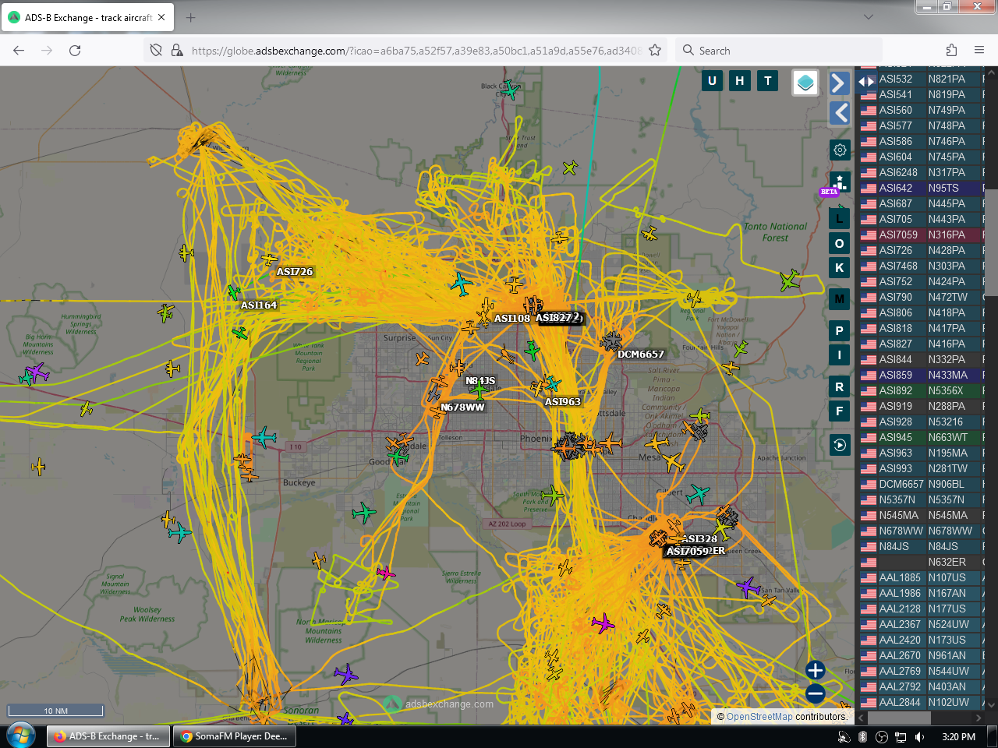Close the ADS-B Exchange tab
This screenshot has height=748, width=998.
pyautogui.click(x=161, y=17)
